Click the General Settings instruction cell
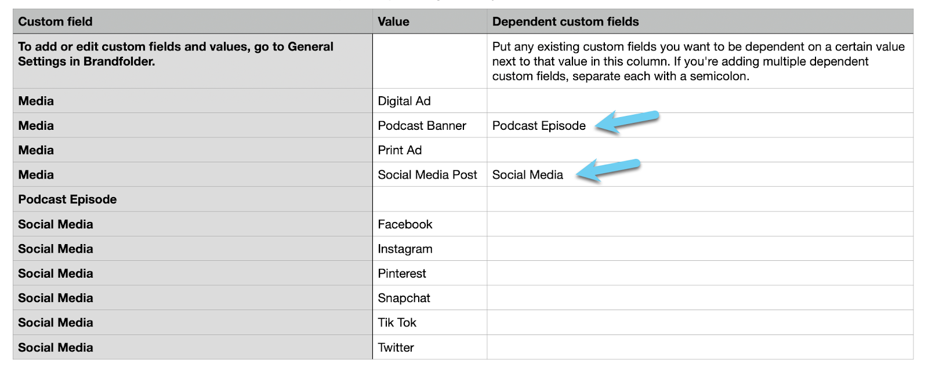This screenshot has height=371, width=928. (x=193, y=61)
